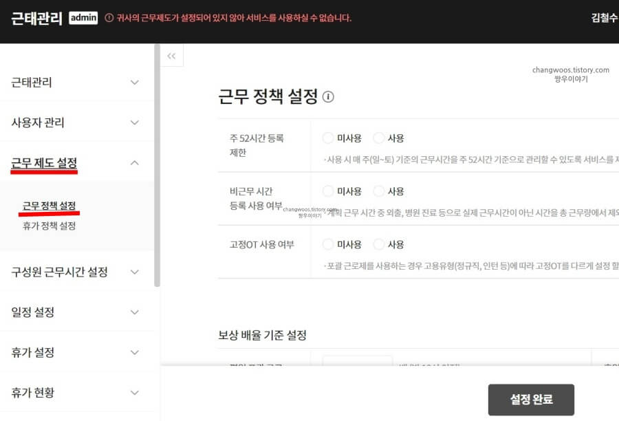Screen dimensions: 619x421
Task: Click the warning icon in the header notice
Action: point(109,18)
